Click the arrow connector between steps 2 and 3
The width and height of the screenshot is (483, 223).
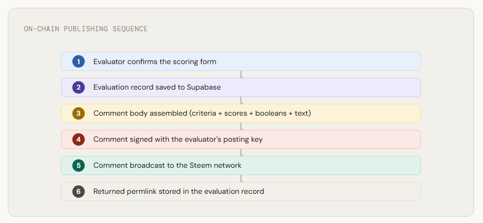click(x=241, y=101)
